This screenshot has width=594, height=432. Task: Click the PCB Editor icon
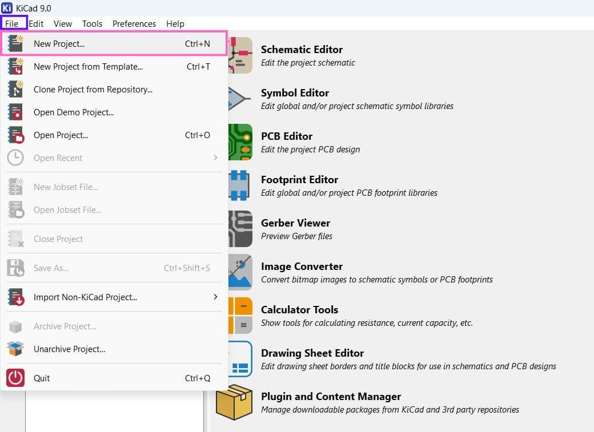pyautogui.click(x=240, y=142)
